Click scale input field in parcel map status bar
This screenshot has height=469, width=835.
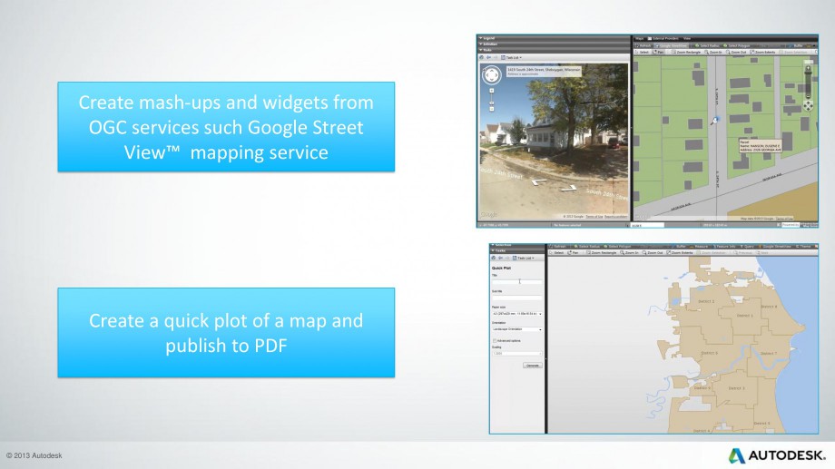(x=647, y=225)
